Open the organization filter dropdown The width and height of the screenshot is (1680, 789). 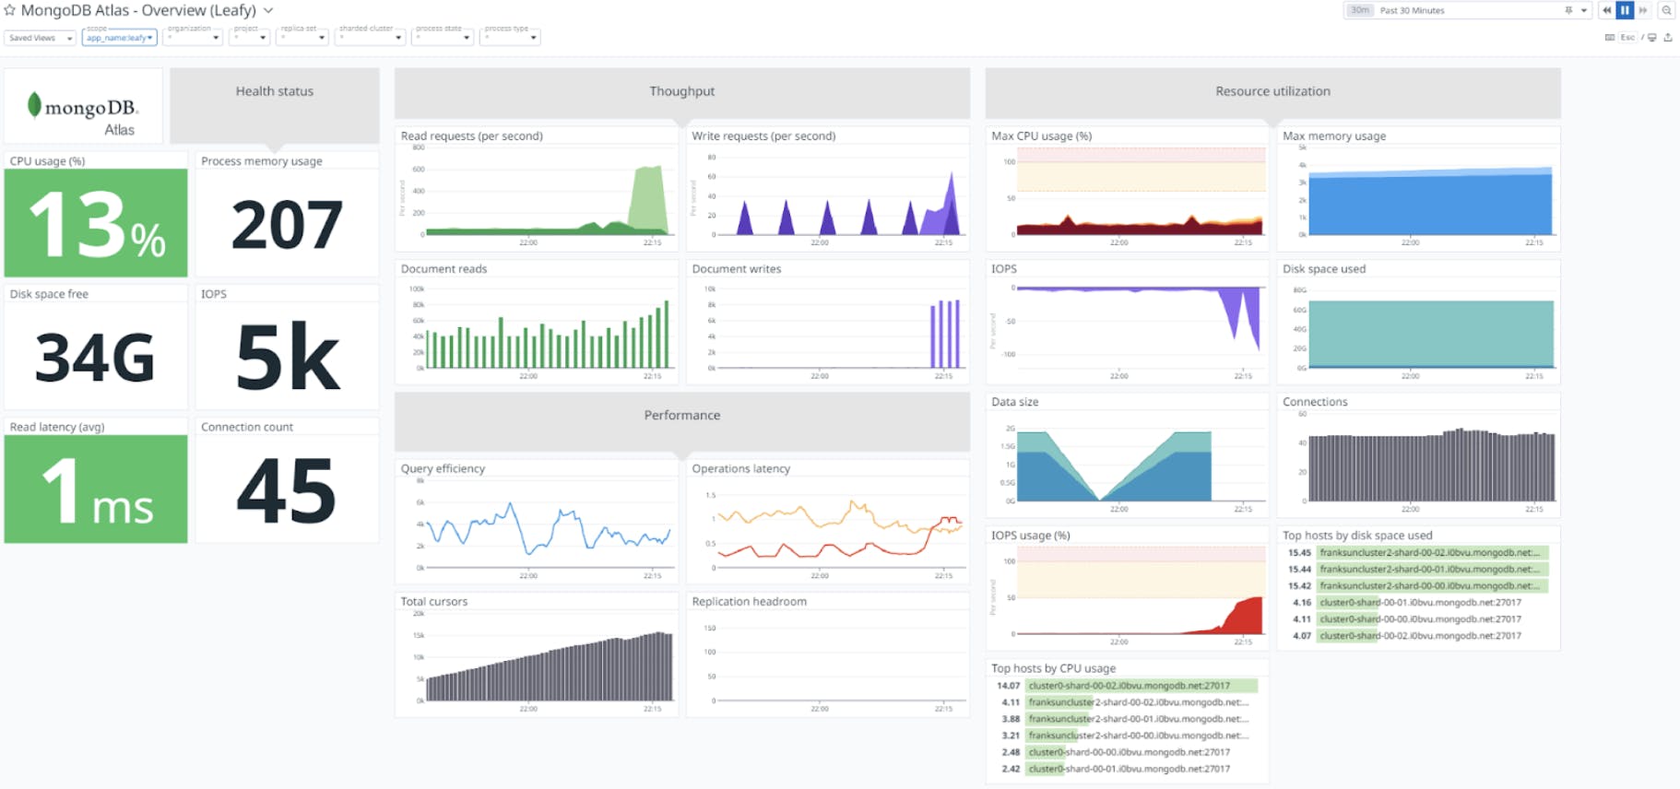point(193,37)
